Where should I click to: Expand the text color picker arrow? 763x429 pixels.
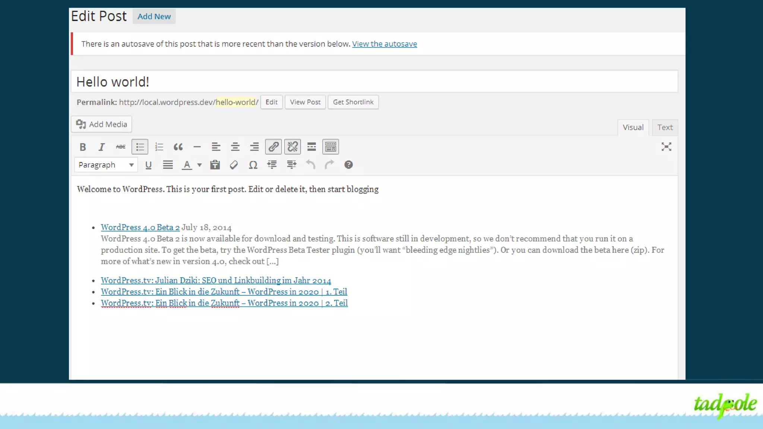(x=200, y=165)
